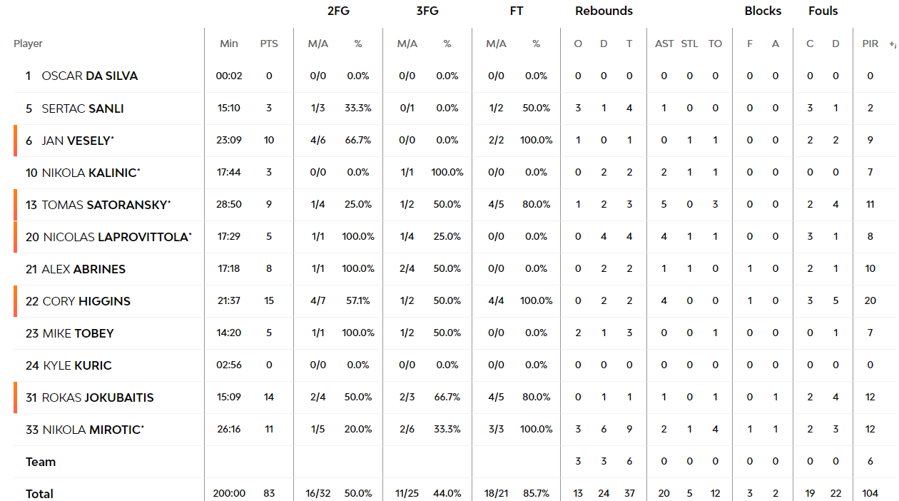Click the Player column header
Screen dimensions: 899x501
(x=28, y=44)
